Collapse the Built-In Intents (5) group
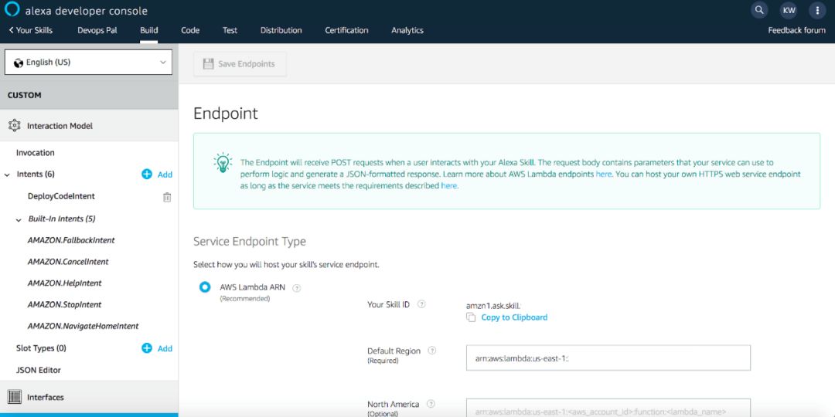835x417 pixels. [x=19, y=219]
